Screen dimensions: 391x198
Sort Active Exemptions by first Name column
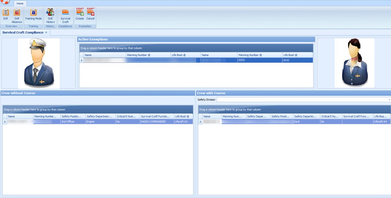click(x=104, y=55)
